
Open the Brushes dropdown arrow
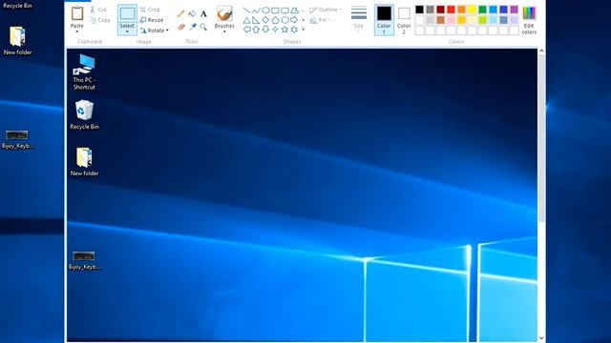click(x=224, y=31)
